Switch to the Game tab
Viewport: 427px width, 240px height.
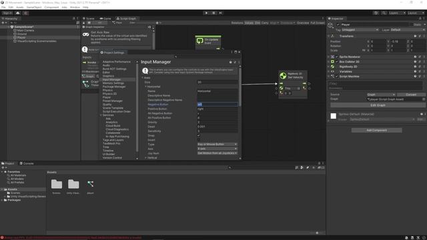(105, 19)
